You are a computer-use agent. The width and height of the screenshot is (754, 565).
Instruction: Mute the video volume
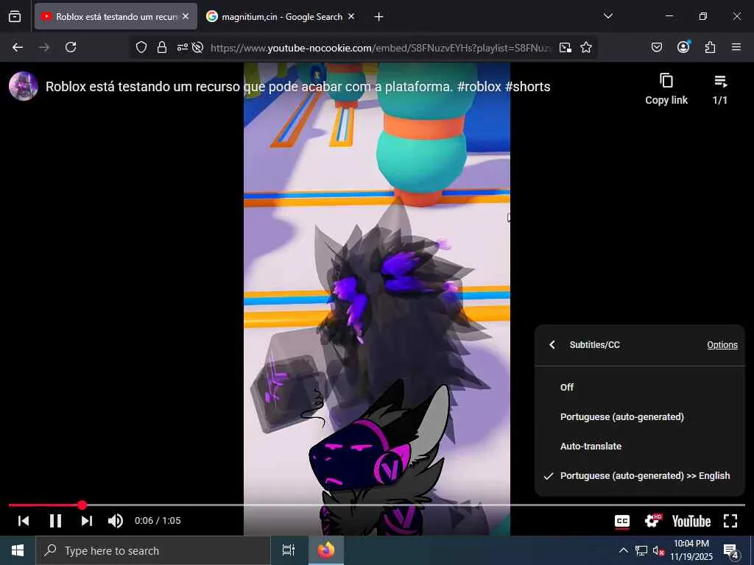tap(116, 521)
